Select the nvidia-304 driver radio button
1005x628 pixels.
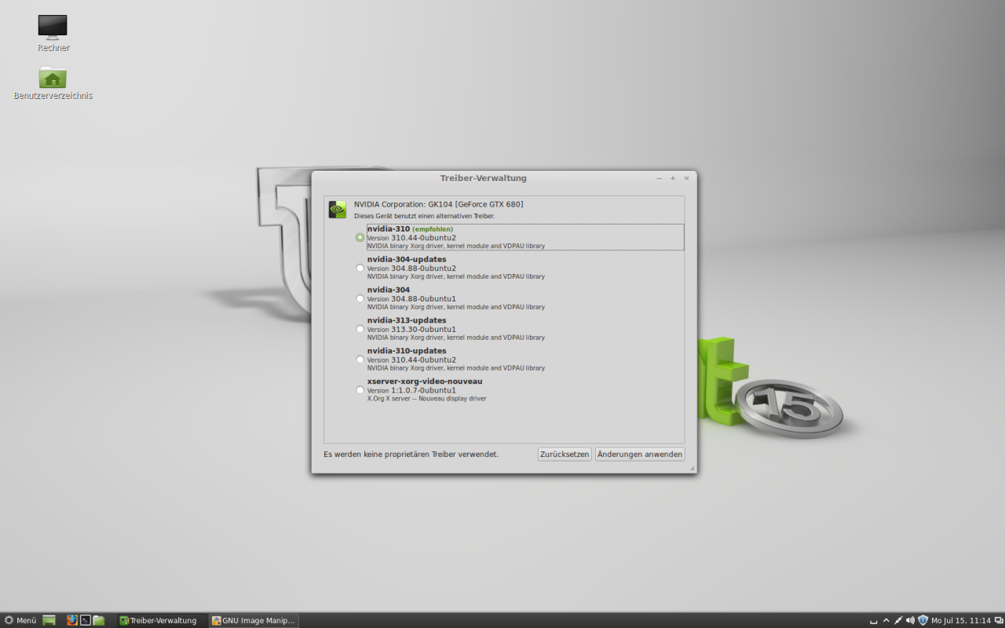point(360,298)
